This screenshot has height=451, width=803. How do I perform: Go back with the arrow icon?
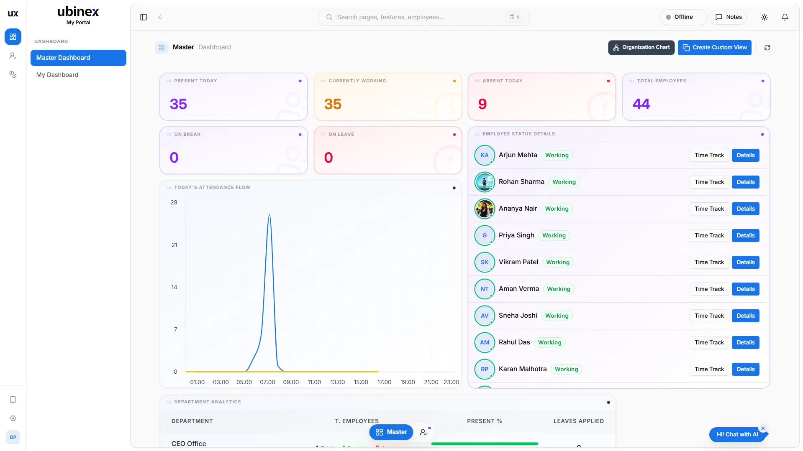pyautogui.click(x=161, y=17)
